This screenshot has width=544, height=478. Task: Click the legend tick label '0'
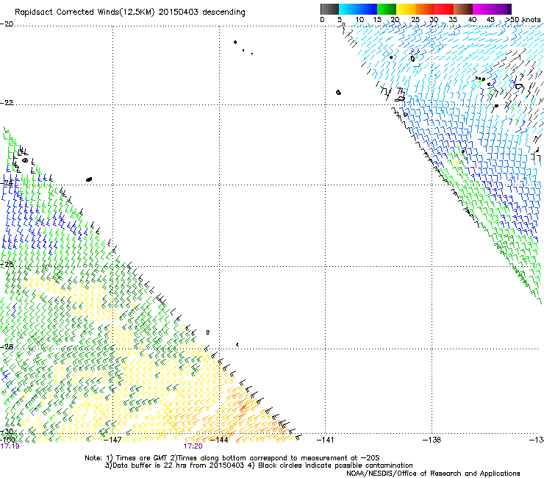point(322,20)
